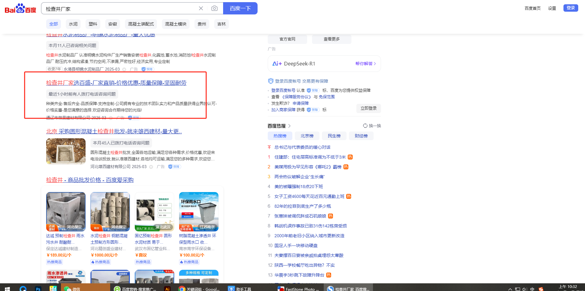585x291 pixels.
Task: Select the 贵州 filter tag
Action: (x=202, y=24)
